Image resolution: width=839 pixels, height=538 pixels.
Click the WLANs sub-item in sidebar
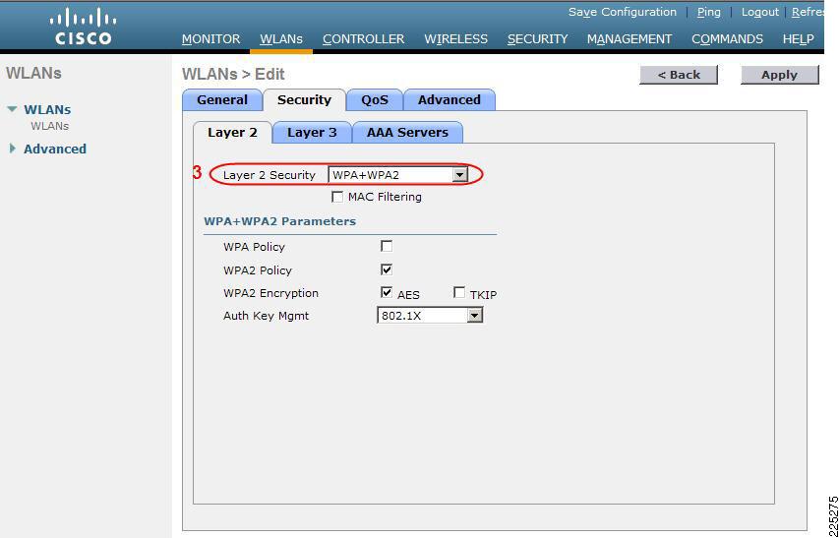pos(50,126)
